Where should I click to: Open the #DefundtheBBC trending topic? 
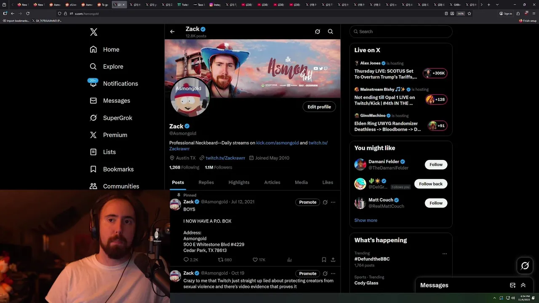(x=372, y=259)
